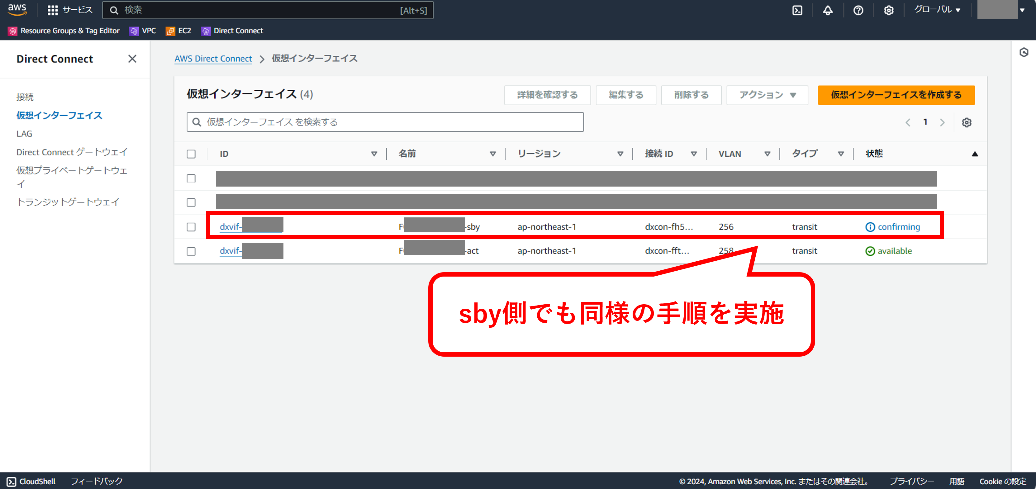This screenshot has width=1036, height=489.
Task: Open 接続 in the side navigation
Action: 25,97
